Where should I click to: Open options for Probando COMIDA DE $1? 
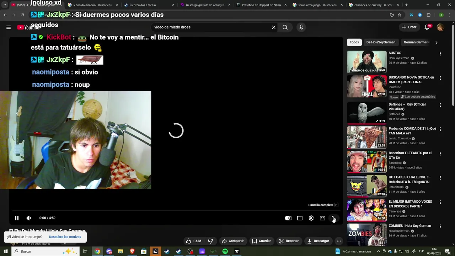(x=440, y=129)
